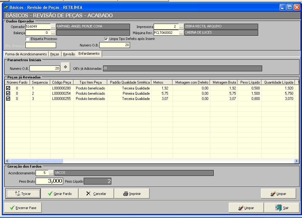The image size is (302, 218).
Task: Click the Encerrar Fase button
Action: click(x=23, y=208)
